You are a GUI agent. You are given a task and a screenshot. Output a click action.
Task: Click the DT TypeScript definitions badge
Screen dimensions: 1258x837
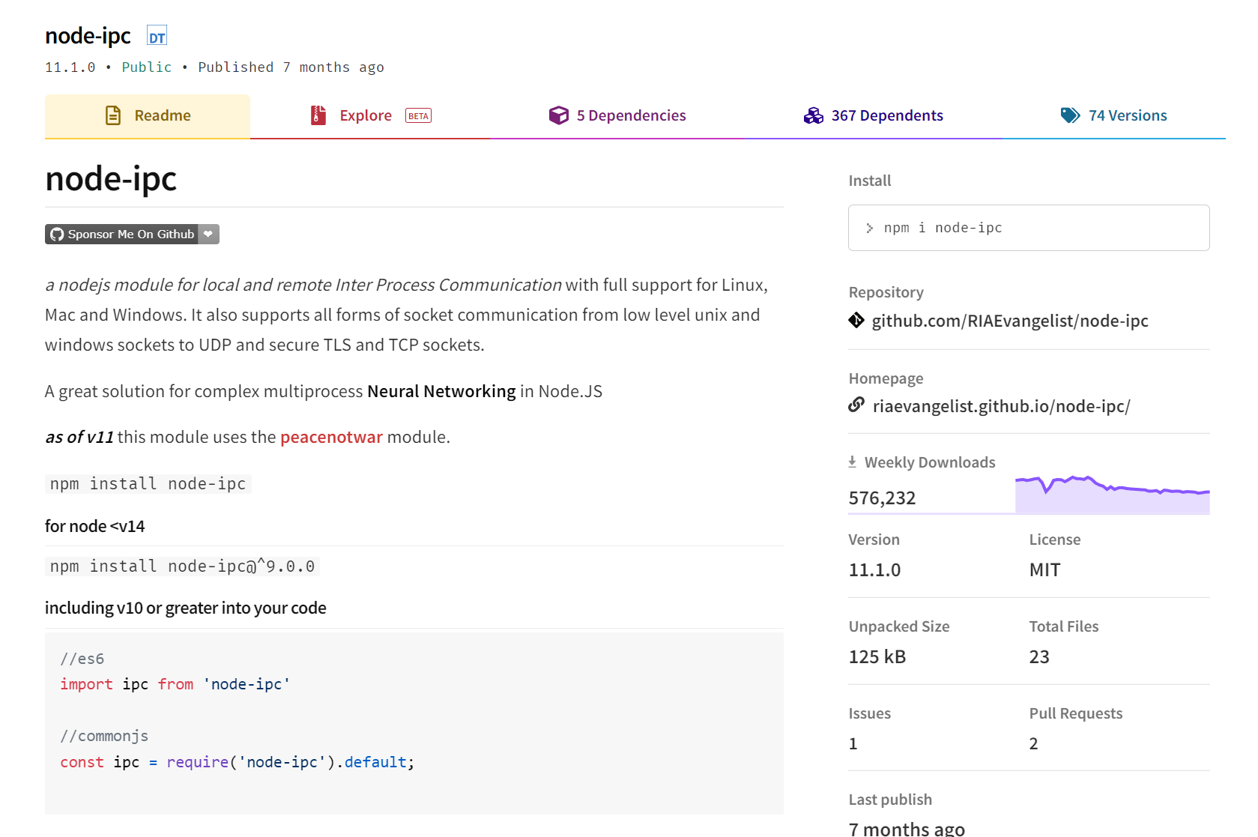157,37
